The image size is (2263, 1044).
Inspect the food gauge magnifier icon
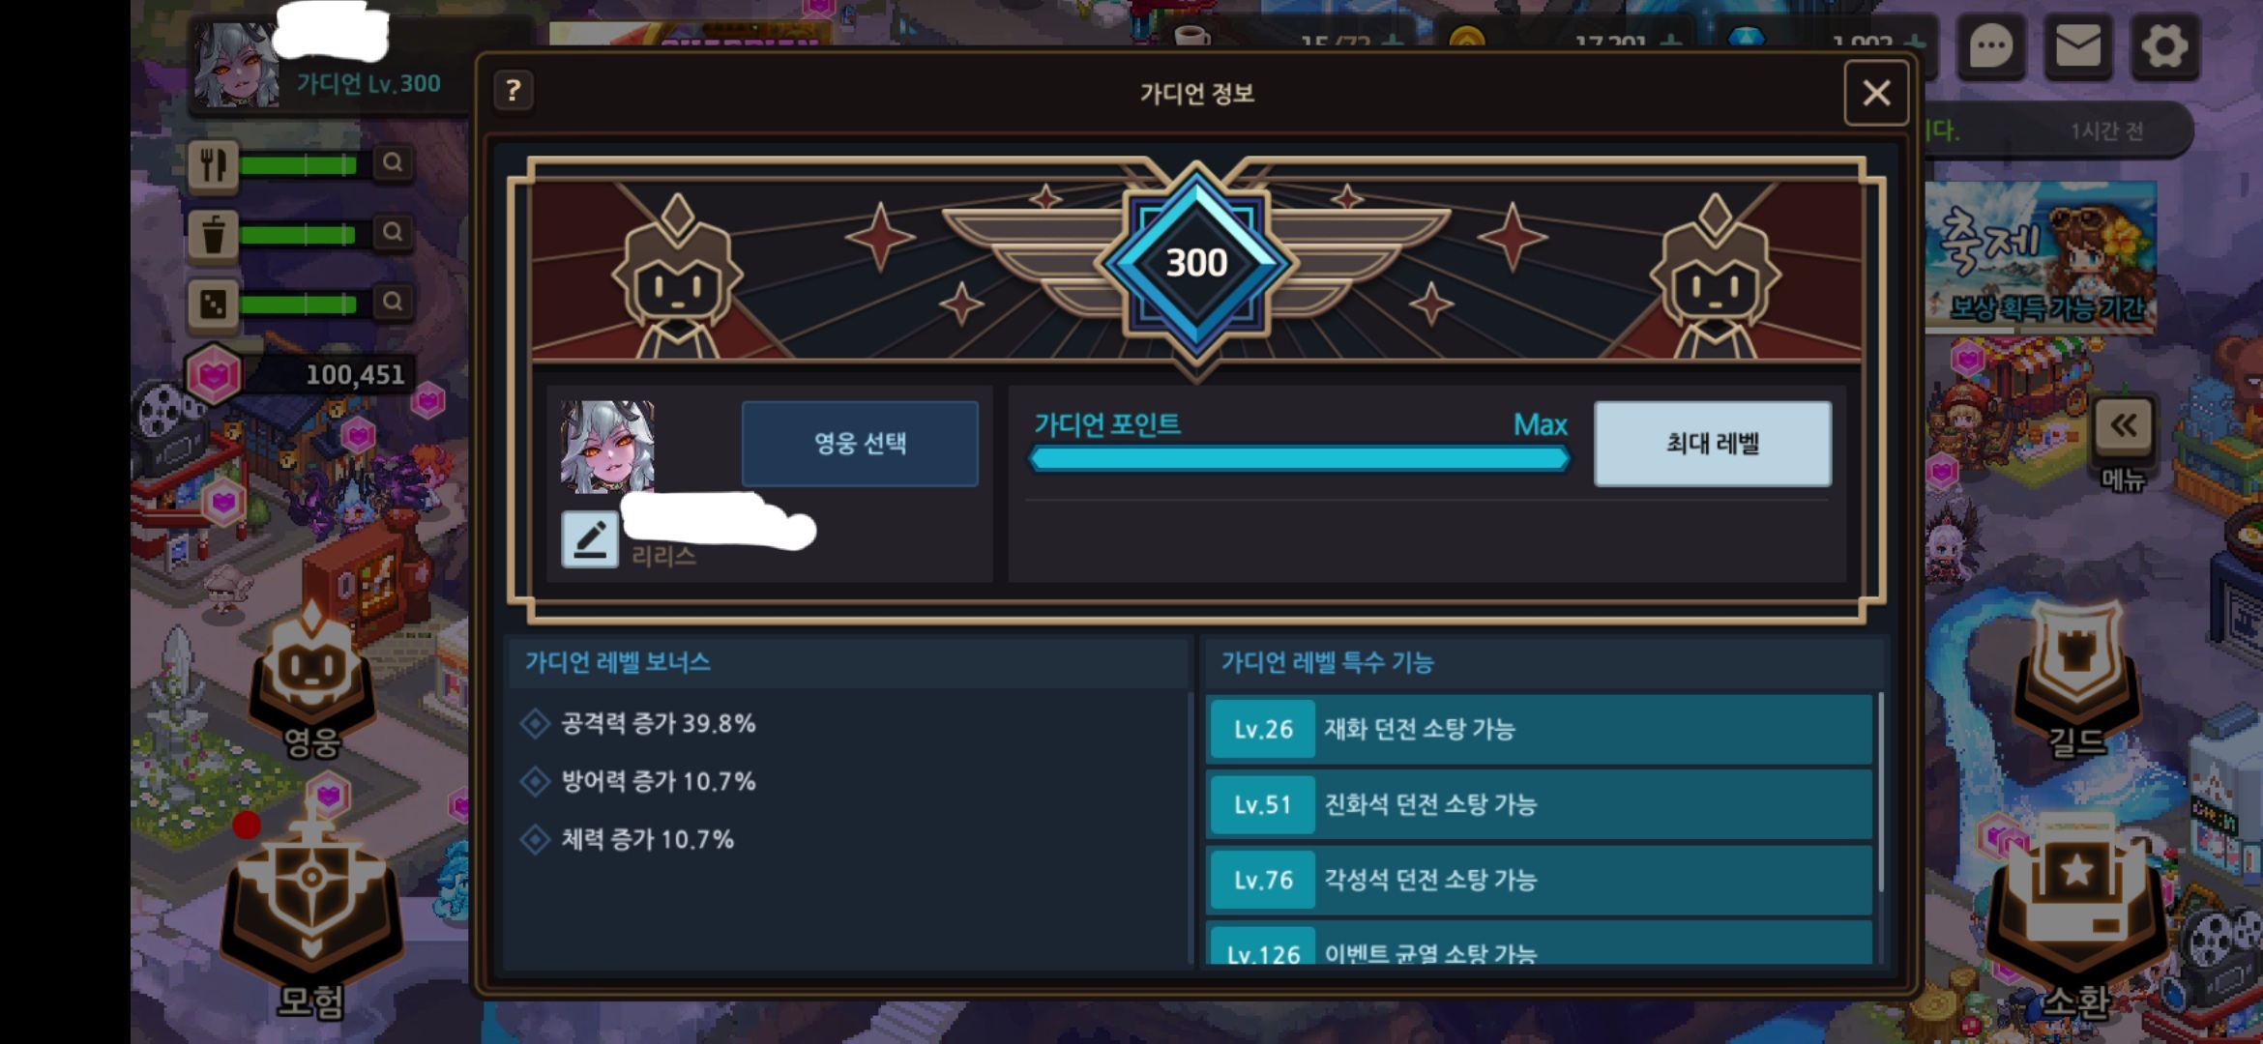(x=392, y=162)
